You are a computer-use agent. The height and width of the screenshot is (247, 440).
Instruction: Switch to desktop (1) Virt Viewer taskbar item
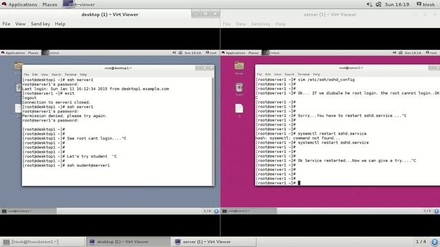[x=128, y=242]
